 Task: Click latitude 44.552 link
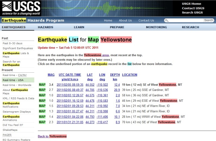[x=90, y=85]
